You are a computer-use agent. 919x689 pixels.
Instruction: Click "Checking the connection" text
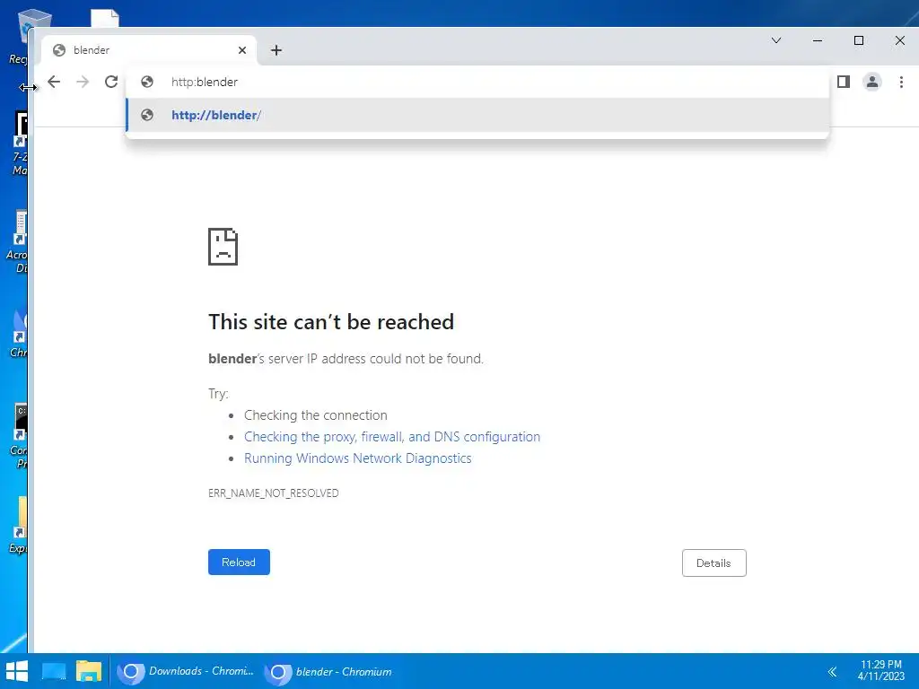click(x=315, y=415)
